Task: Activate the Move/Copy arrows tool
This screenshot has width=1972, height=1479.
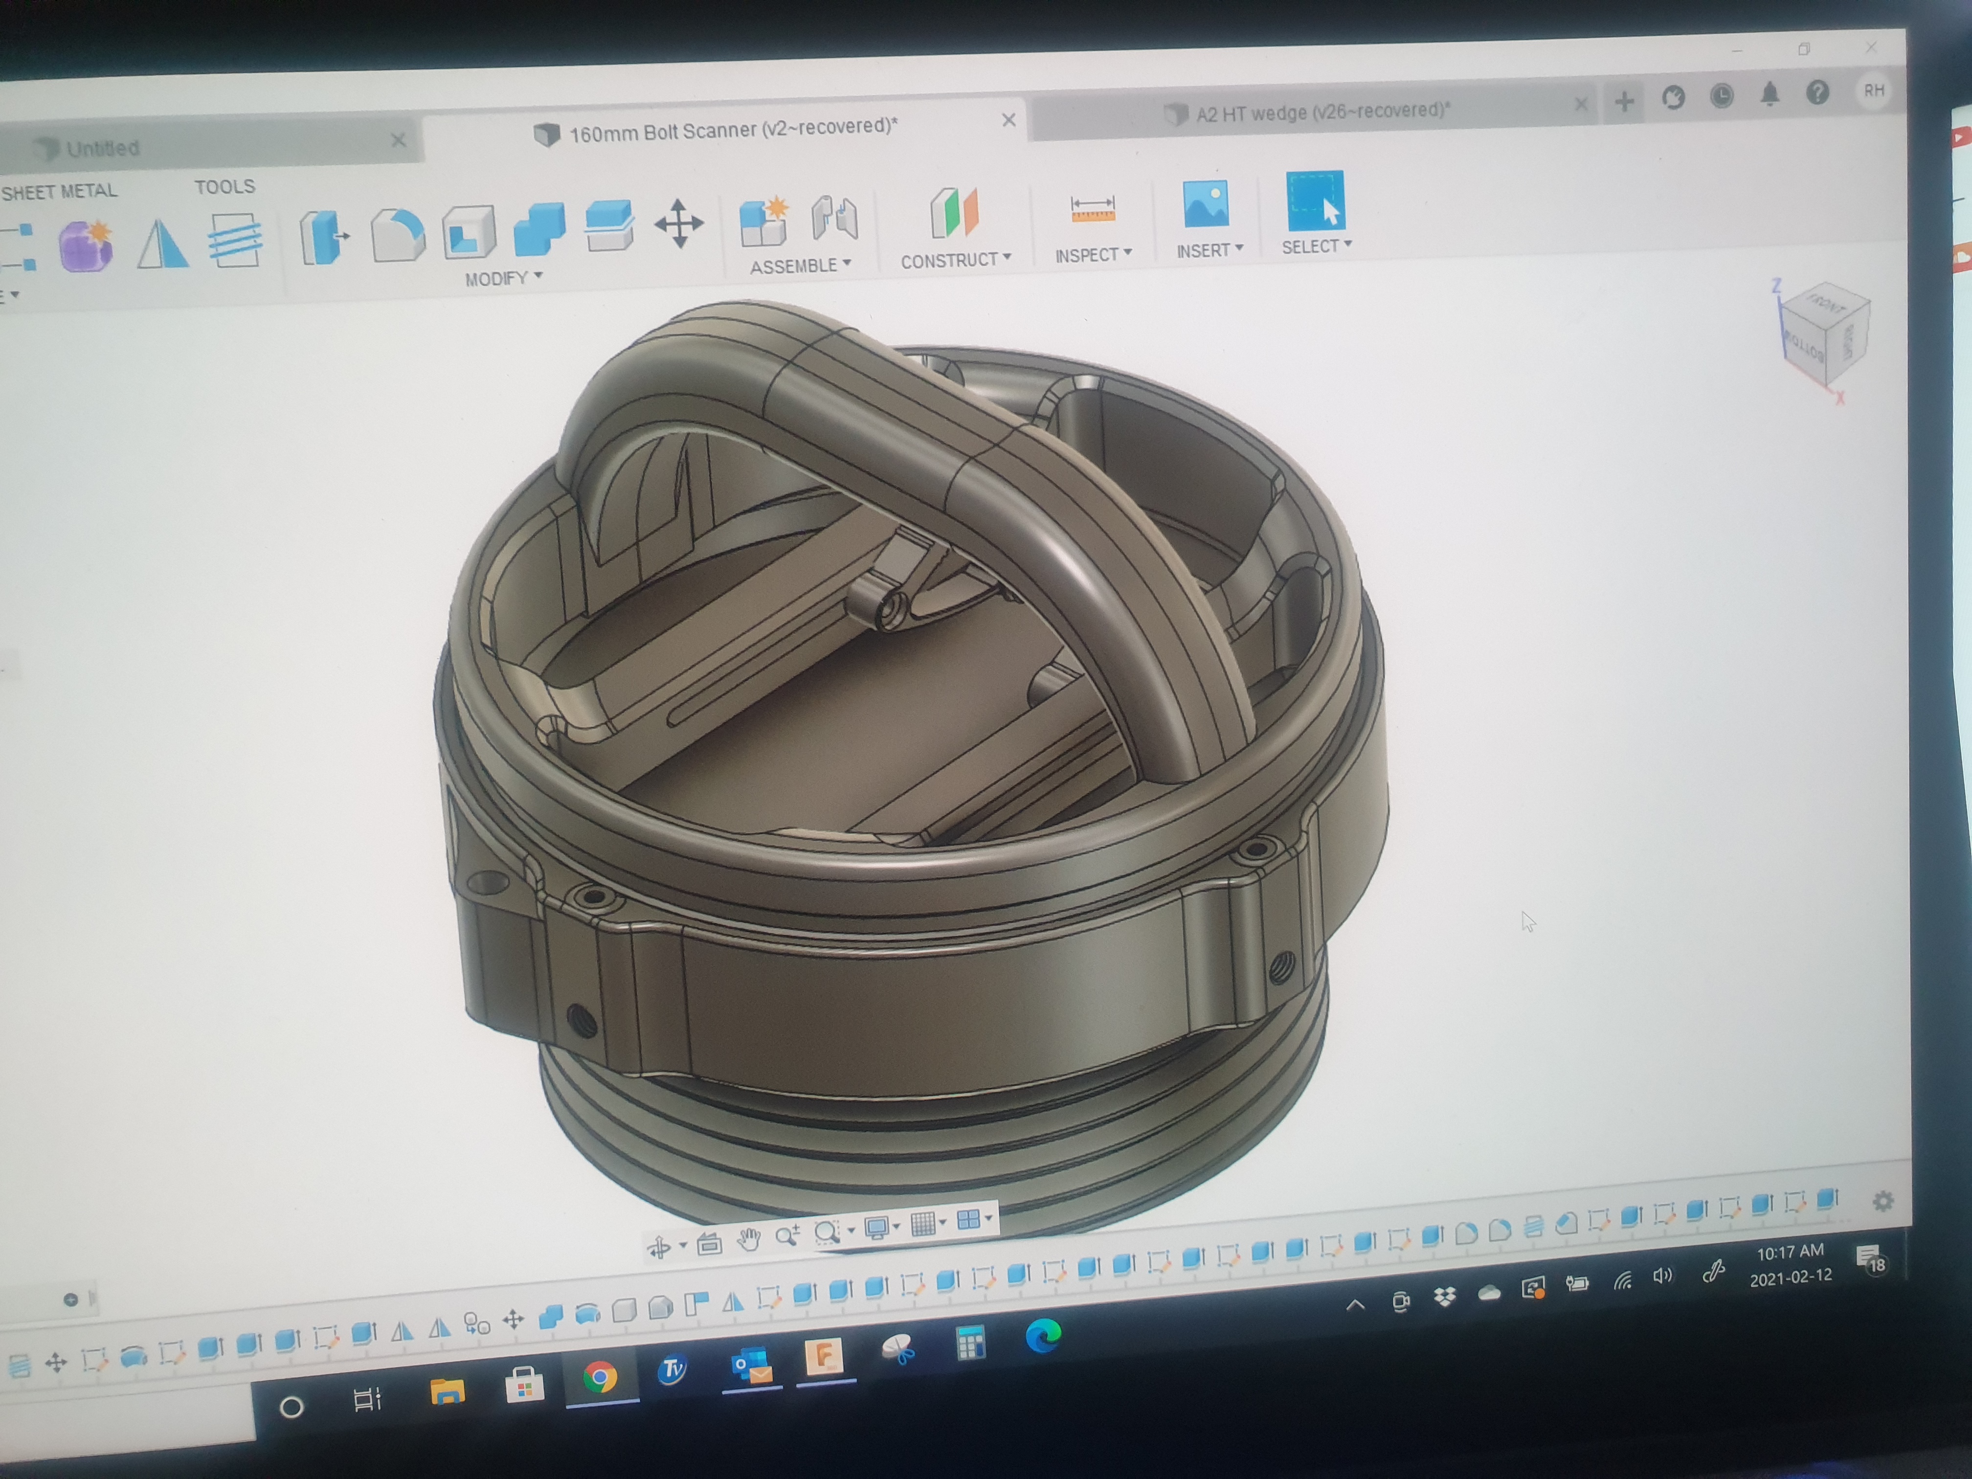Action: point(678,223)
